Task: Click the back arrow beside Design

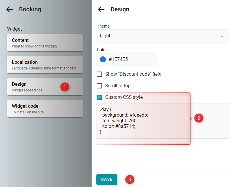Action: click(x=101, y=9)
